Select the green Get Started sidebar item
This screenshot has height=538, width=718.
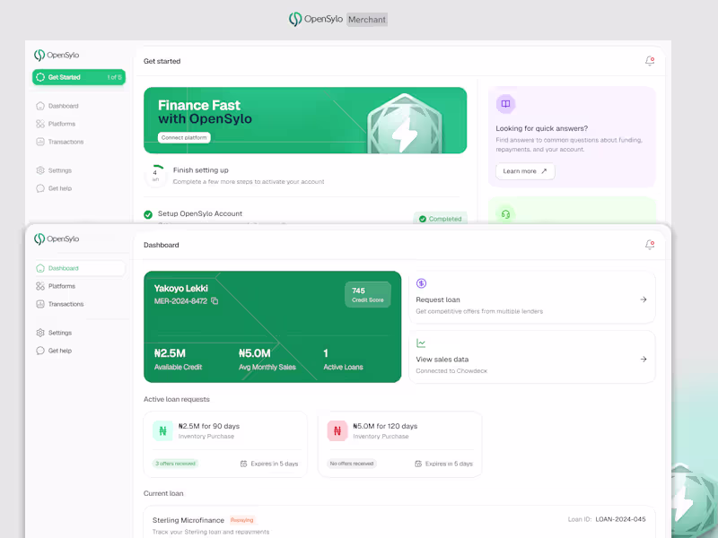[x=79, y=77]
